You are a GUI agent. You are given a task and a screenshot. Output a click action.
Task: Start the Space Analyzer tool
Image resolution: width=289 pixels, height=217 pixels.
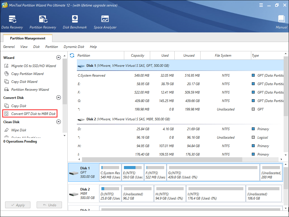105,22
